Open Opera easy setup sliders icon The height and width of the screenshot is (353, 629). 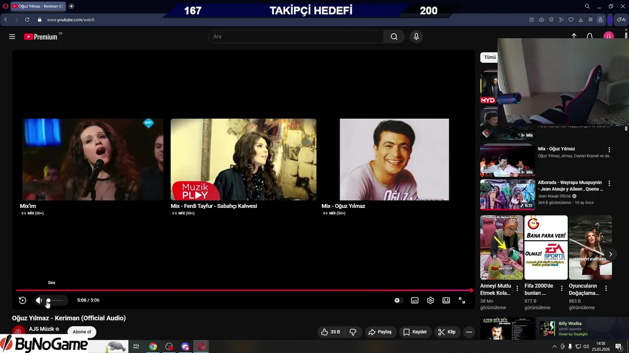point(590,20)
